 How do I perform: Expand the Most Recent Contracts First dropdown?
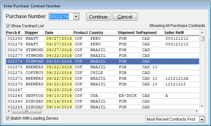pyautogui.click(x=202, y=119)
